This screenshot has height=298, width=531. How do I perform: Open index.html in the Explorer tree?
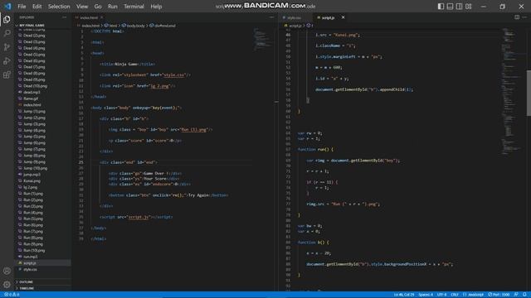(32, 105)
